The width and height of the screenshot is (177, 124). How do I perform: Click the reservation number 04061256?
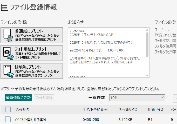91,120
